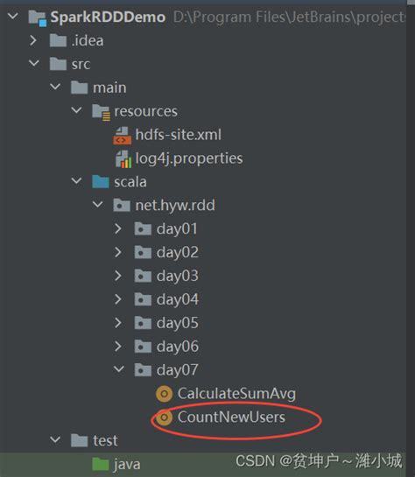
Task: Collapse the src folder chevron
Action: click(34, 63)
